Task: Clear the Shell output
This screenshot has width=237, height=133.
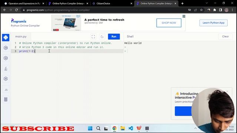Action: click(x=226, y=37)
